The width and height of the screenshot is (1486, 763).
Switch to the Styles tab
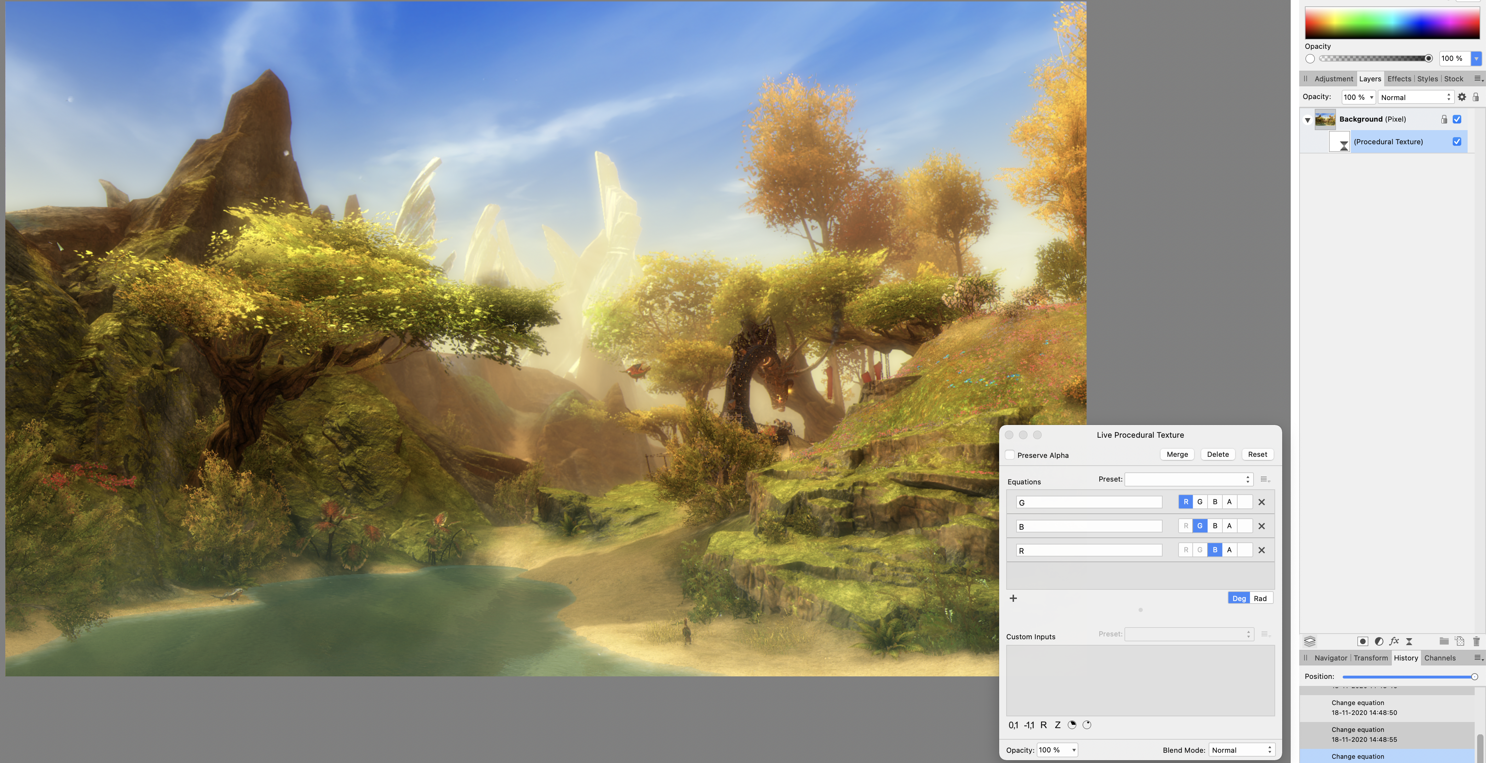point(1427,79)
